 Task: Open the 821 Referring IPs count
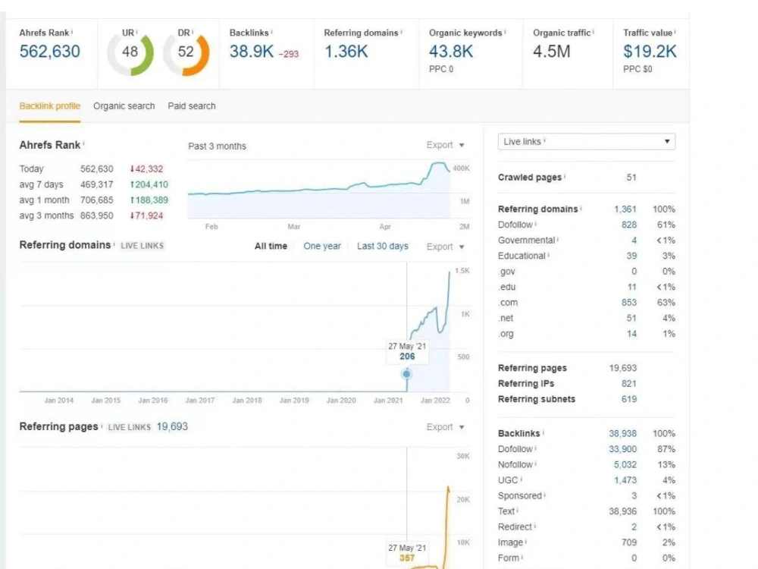tap(629, 384)
